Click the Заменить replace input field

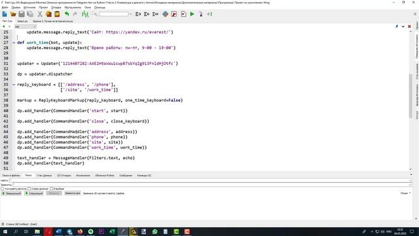(x=211, y=185)
